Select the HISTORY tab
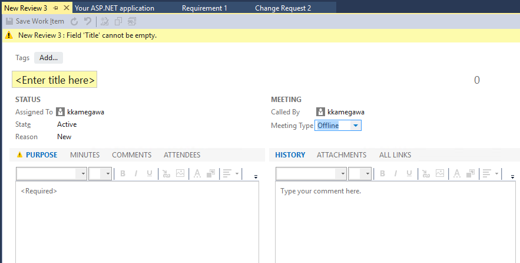Viewport: 520px width, 263px height. coord(290,154)
